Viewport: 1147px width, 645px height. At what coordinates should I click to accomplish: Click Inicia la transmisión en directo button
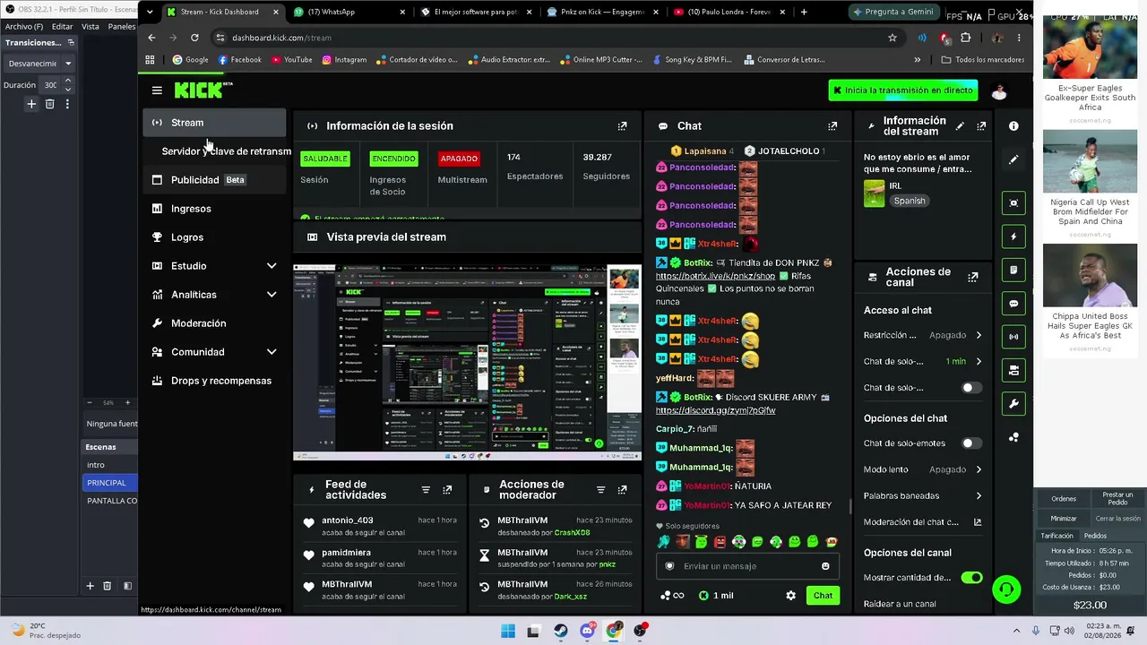coord(904,90)
